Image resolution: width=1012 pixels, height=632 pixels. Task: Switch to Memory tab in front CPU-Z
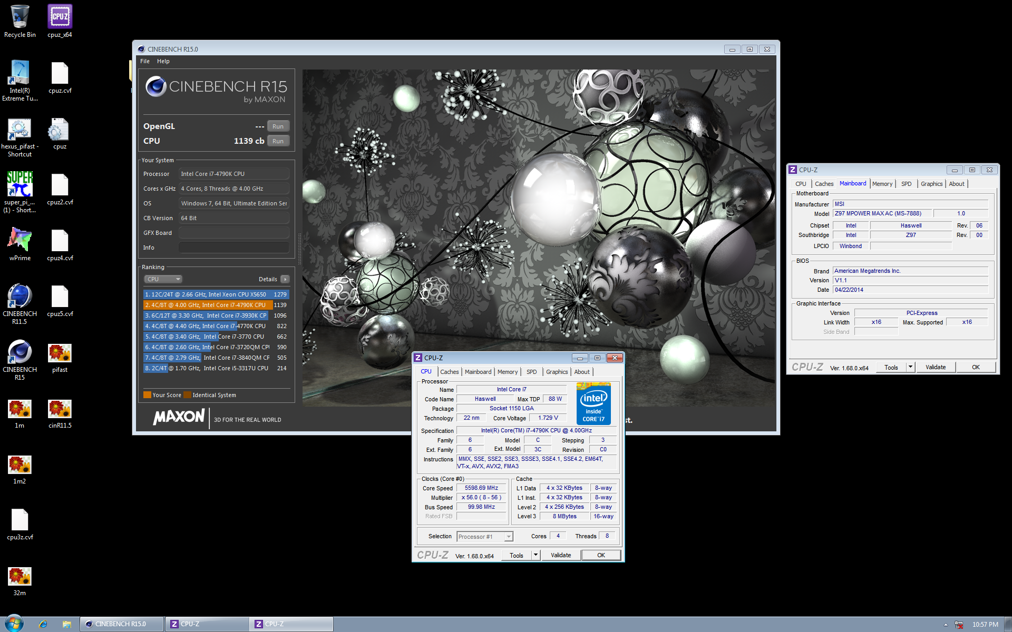(x=508, y=372)
